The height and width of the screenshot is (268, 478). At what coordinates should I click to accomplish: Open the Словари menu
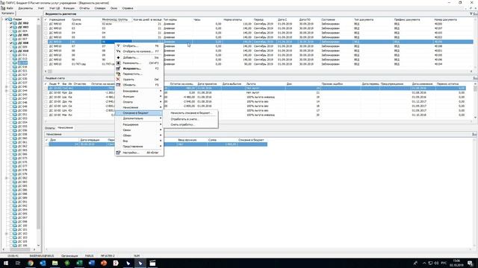point(100,8)
